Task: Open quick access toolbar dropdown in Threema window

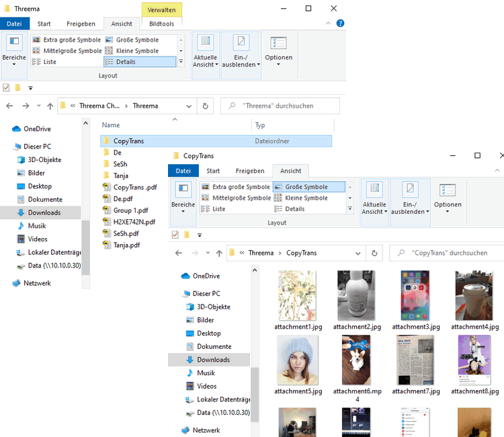Action: tap(30, 88)
